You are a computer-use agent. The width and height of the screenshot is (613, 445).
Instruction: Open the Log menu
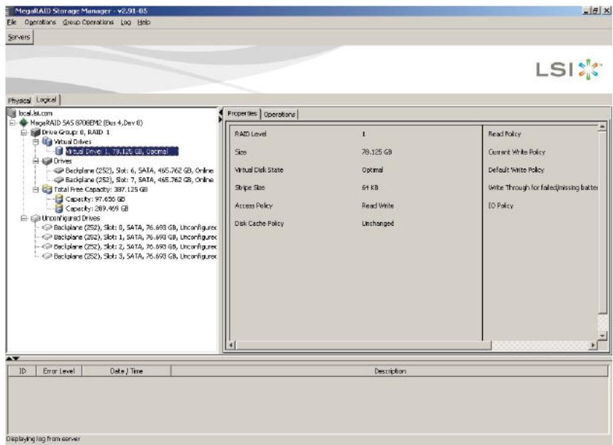(126, 22)
